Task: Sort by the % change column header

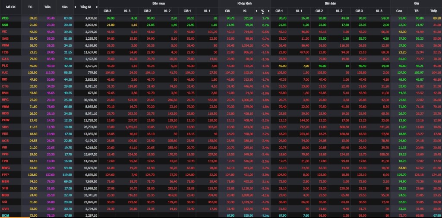Action: (262, 11)
